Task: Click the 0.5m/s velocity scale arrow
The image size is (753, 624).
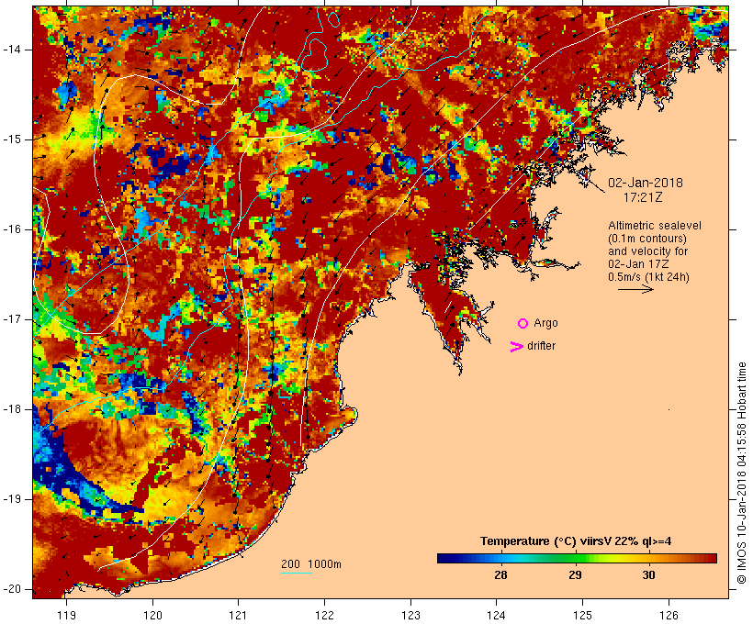Action: tap(635, 289)
